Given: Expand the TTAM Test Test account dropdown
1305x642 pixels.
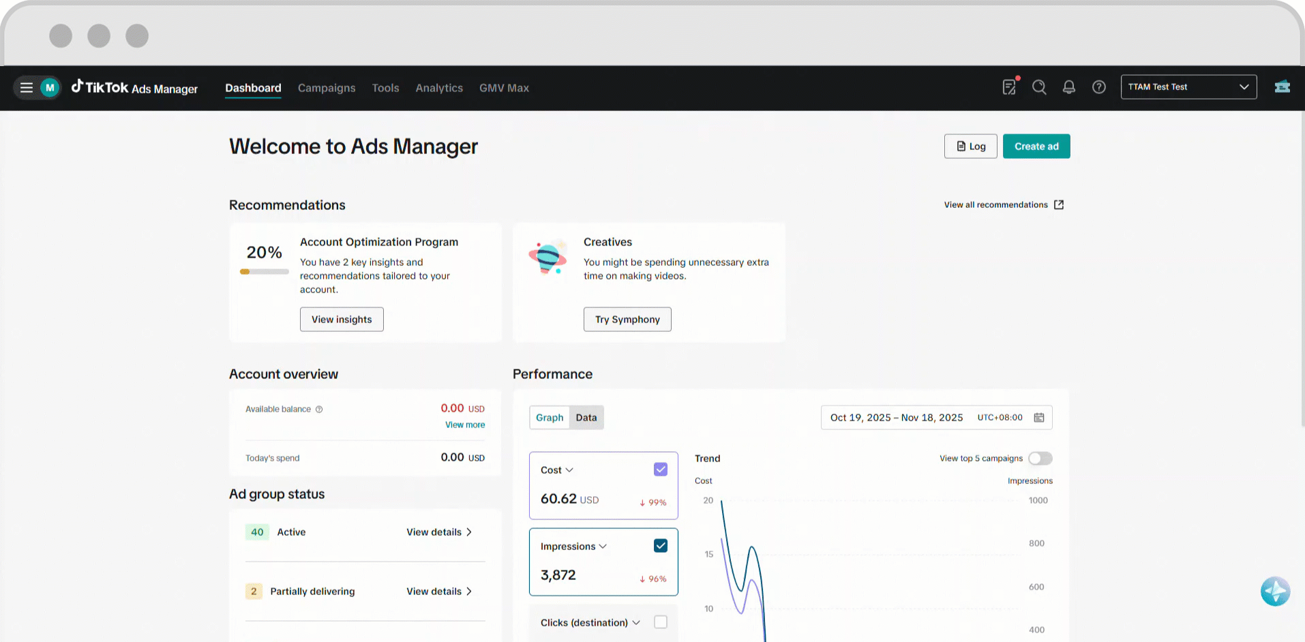Looking at the screenshot, I should coord(1188,87).
